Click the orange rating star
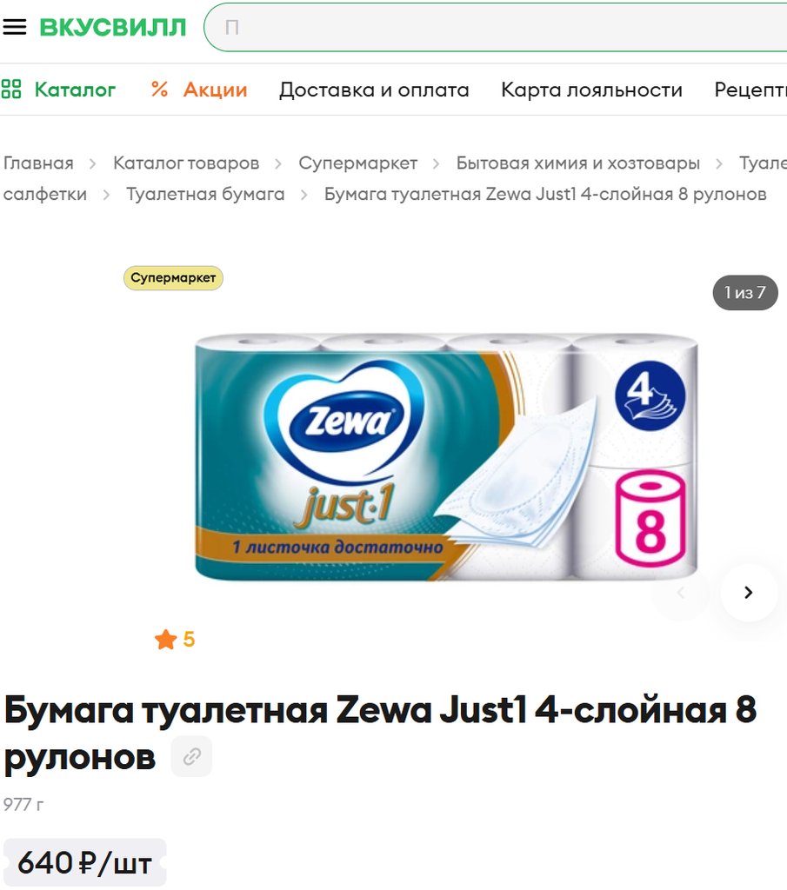The height and width of the screenshot is (890, 787). [165, 640]
